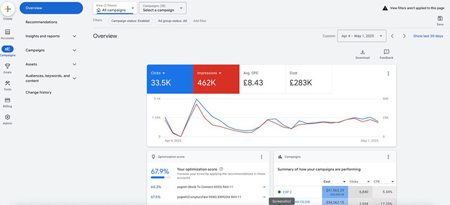Open the Select a campaign dropdown

point(163,8)
